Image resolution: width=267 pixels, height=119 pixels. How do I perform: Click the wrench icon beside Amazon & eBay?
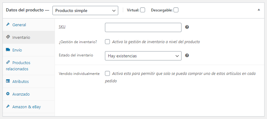[x=8, y=106]
